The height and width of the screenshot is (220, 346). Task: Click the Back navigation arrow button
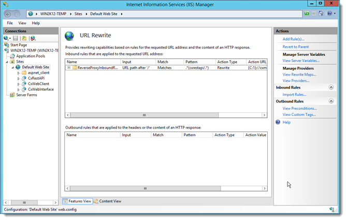[x=8, y=14]
